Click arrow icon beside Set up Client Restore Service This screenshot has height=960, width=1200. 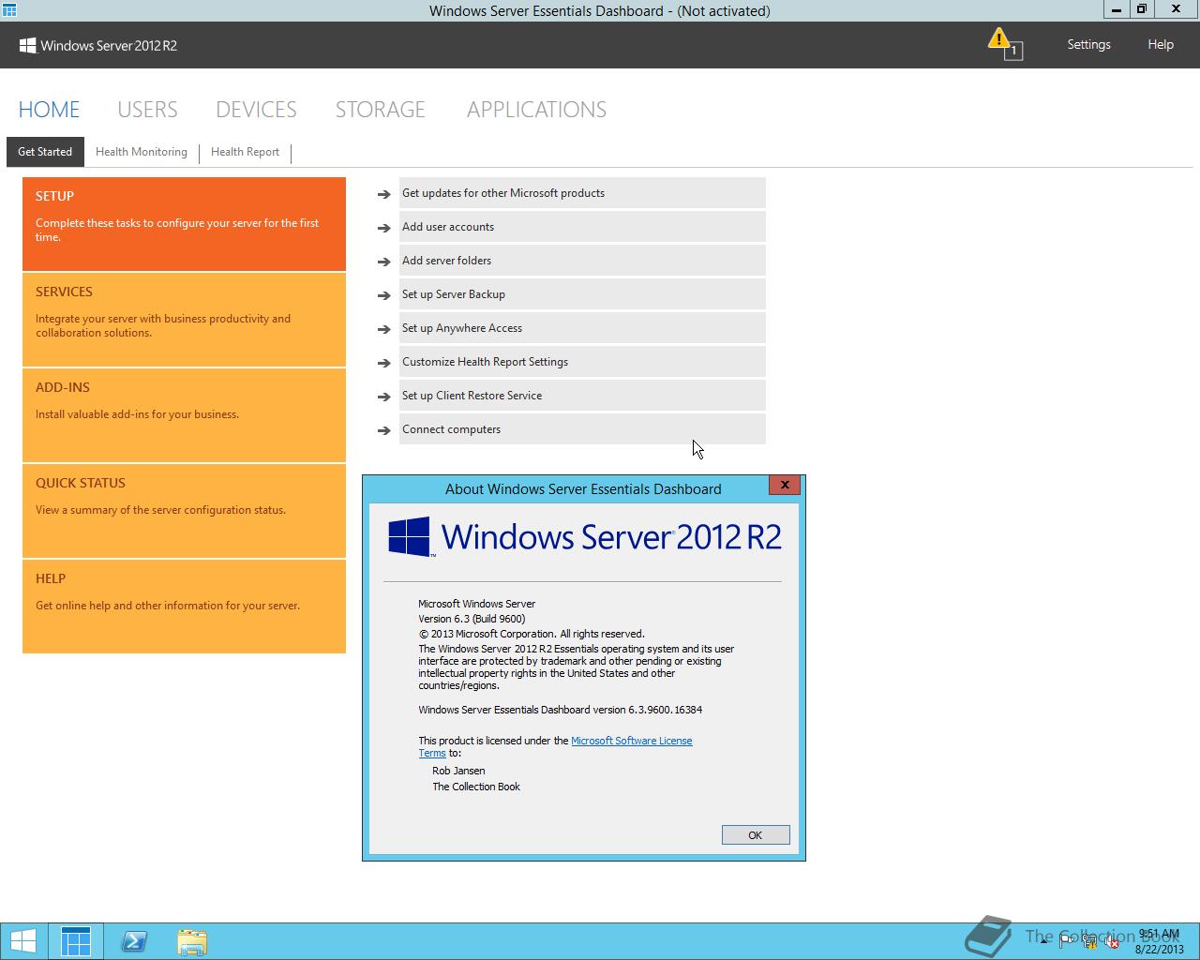click(383, 397)
